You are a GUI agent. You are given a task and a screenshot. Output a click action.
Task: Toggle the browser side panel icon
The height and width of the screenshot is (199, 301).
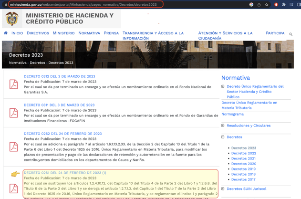[x=299, y=5]
